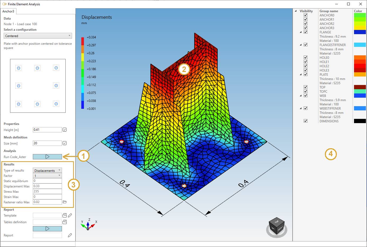The width and height of the screenshot is (367, 247).
Task: Hide the HOLE2 group
Action: 306,66
